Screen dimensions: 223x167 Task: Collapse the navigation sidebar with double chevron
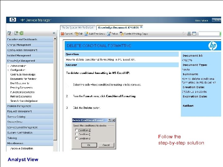coord(54,33)
